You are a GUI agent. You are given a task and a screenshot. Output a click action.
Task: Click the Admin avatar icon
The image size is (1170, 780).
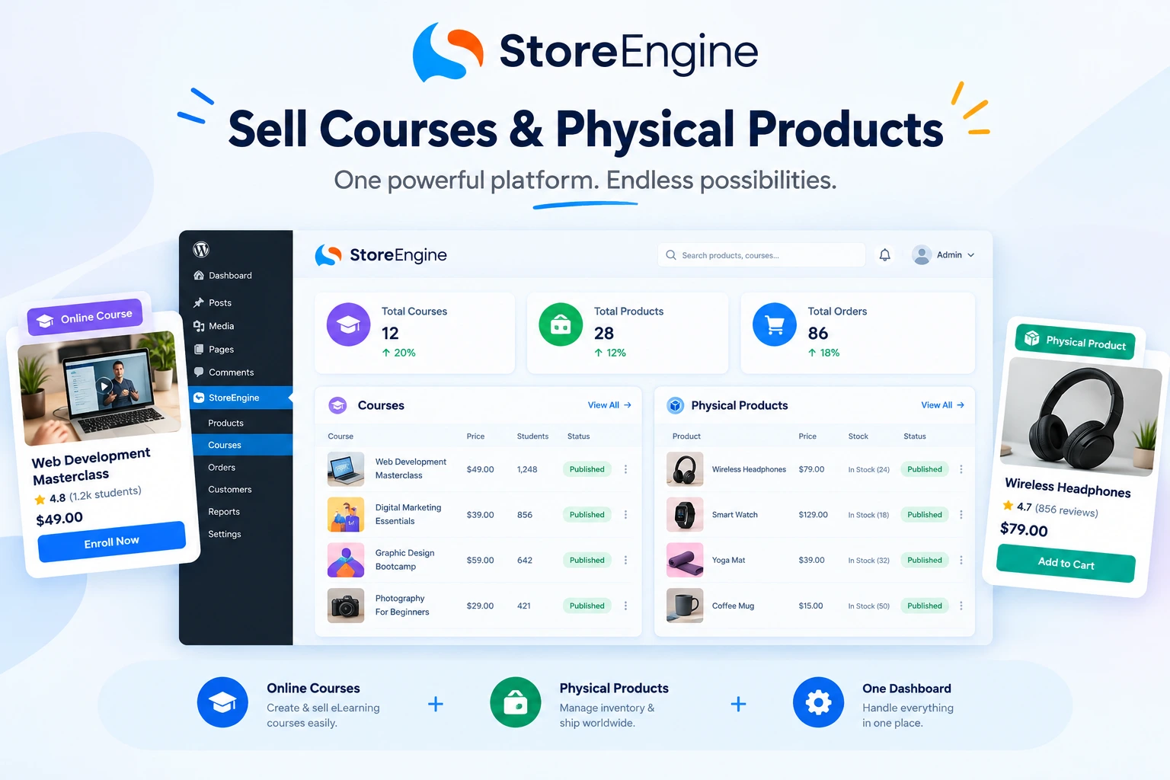pyautogui.click(x=922, y=255)
